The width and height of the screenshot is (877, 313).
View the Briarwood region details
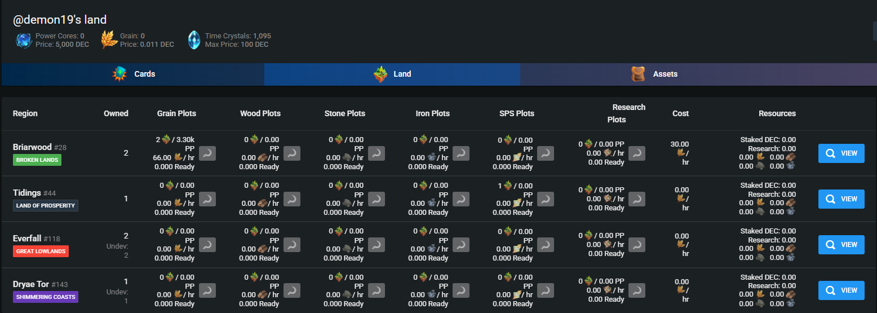pyautogui.click(x=841, y=153)
